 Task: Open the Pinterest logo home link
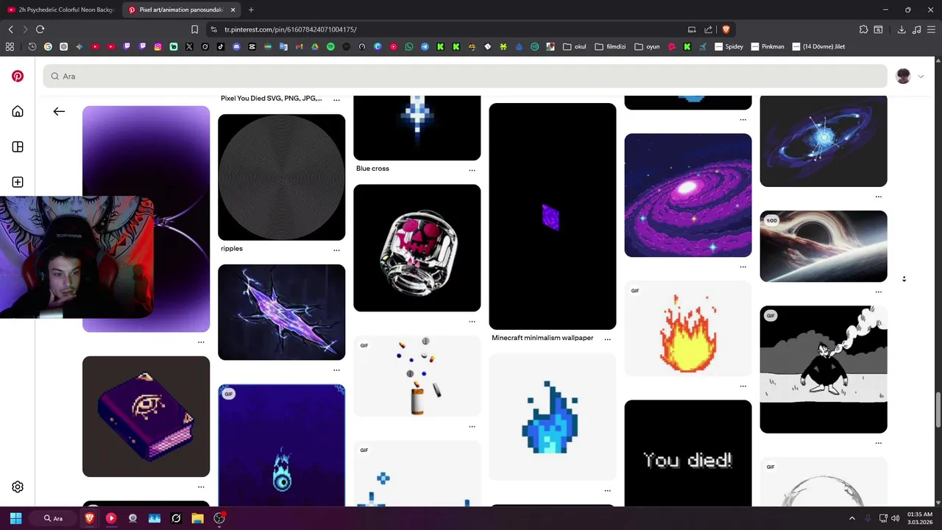point(18,76)
